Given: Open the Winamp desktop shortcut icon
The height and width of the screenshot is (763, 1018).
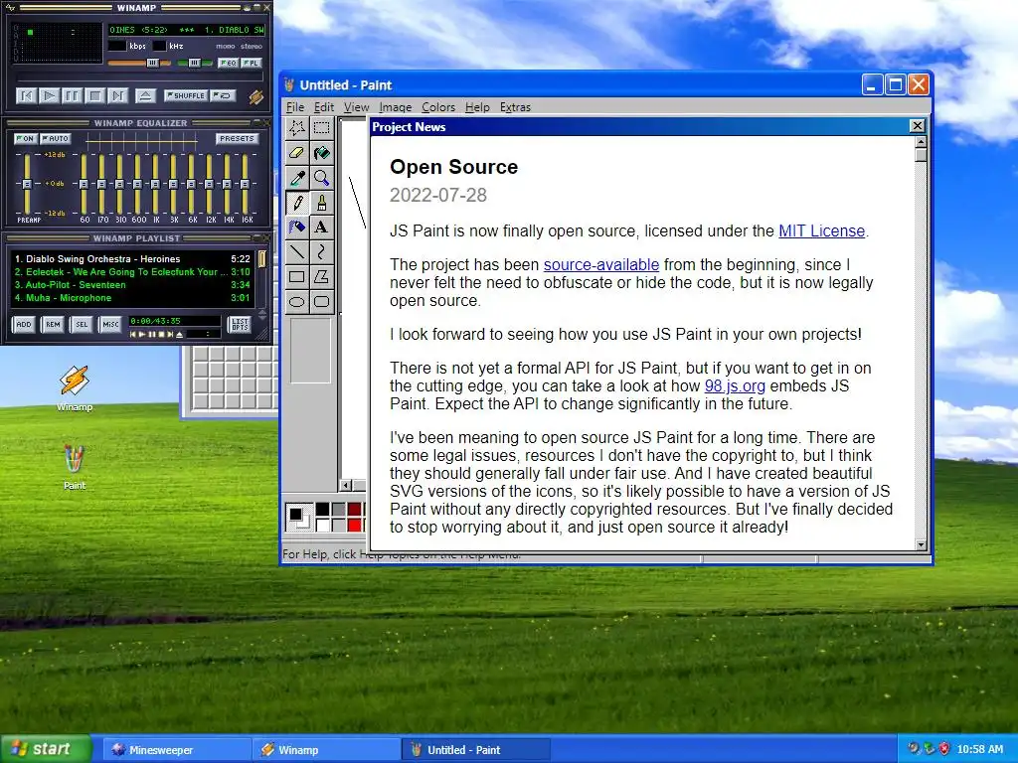Looking at the screenshot, I should (x=75, y=388).
